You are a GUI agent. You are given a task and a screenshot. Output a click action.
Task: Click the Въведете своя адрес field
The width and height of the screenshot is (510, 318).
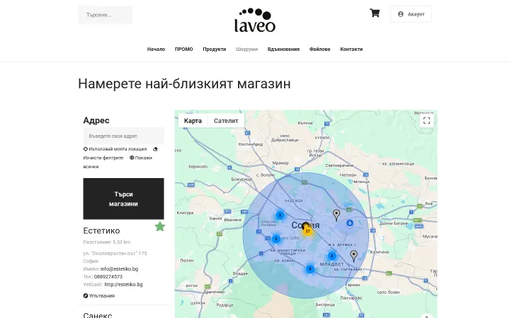pyautogui.click(x=123, y=136)
